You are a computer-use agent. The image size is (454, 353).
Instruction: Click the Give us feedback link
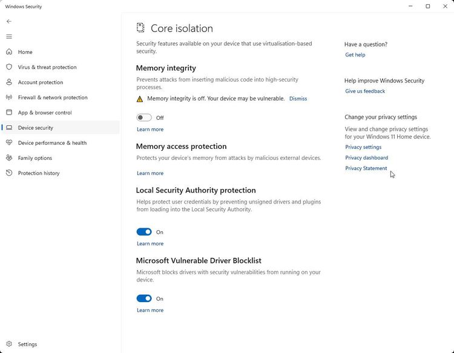point(365,91)
